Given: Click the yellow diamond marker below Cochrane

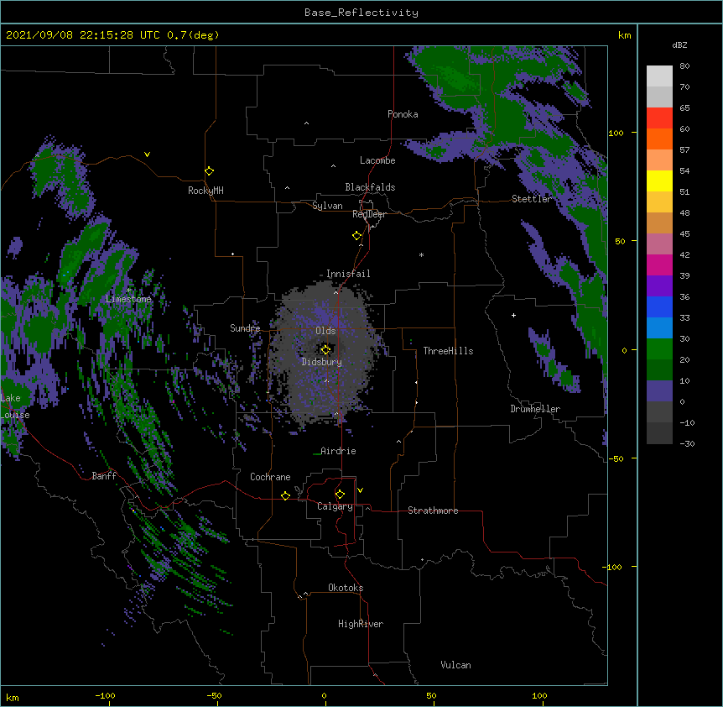Looking at the screenshot, I should coord(285,495).
